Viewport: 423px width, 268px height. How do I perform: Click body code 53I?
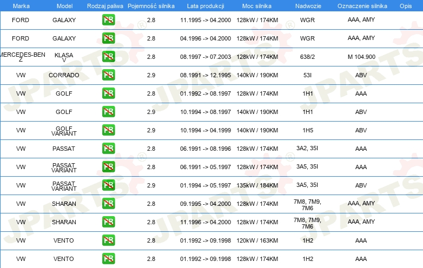(x=307, y=75)
